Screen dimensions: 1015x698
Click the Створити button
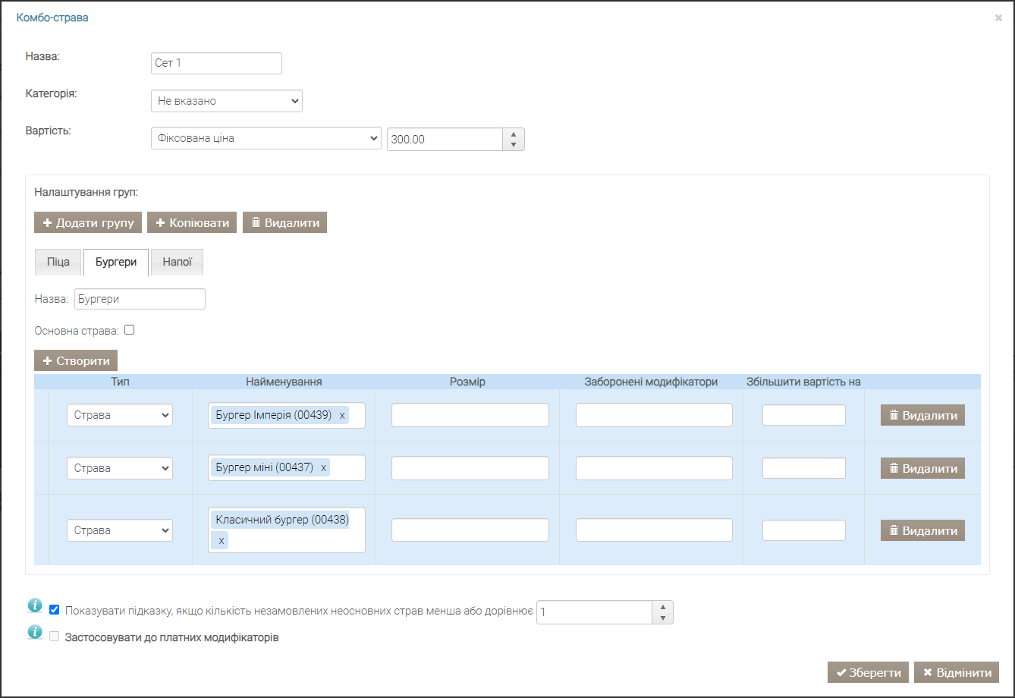76,360
